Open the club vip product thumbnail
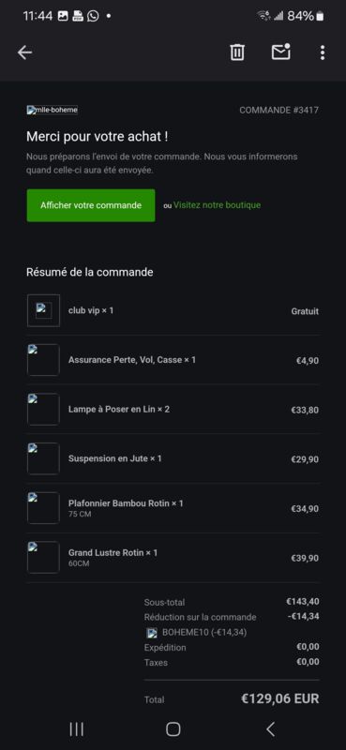The image size is (346, 750). (43, 310)
